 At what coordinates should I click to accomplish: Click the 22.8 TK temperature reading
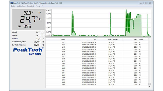coord(27,13)
